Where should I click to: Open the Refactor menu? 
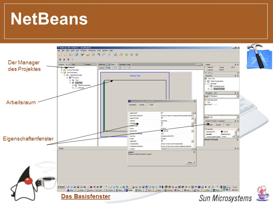coord(84,50)
